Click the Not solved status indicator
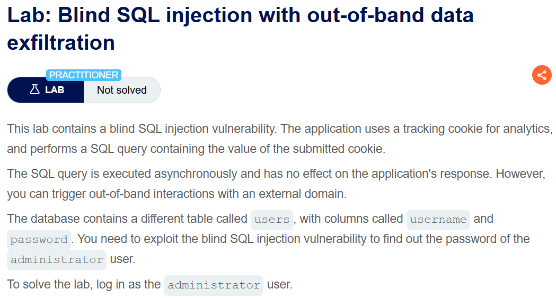This screenshot has width=556, height=298. pyautogui.click(x=121, y=90)
